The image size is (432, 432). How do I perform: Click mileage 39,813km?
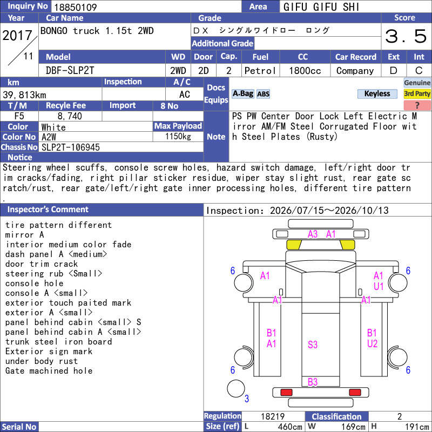click(24, 95)
